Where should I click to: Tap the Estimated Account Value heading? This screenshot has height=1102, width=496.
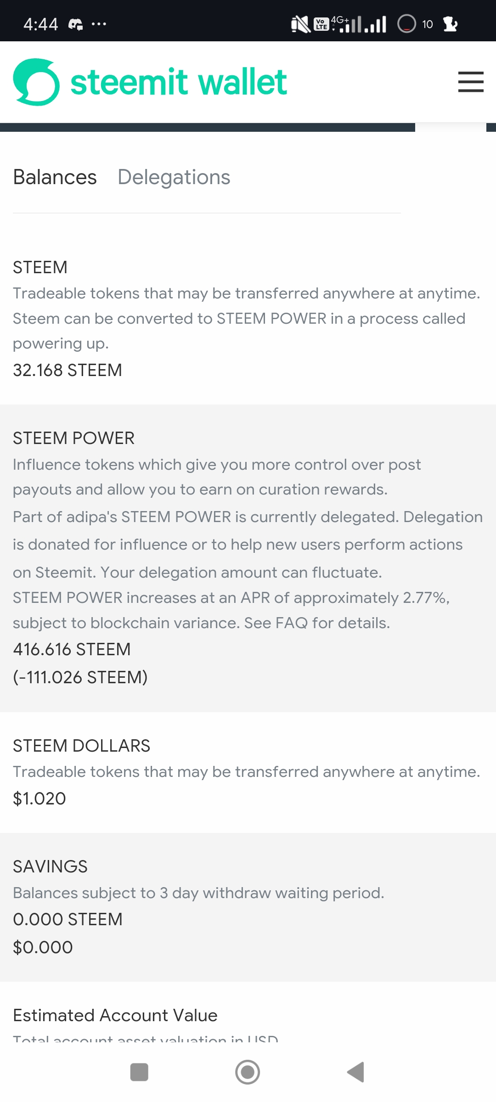coord(115,1015)
